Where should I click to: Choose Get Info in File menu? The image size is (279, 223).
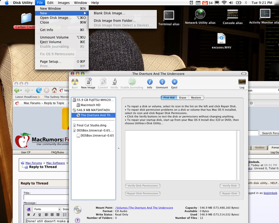pos(62,30)
